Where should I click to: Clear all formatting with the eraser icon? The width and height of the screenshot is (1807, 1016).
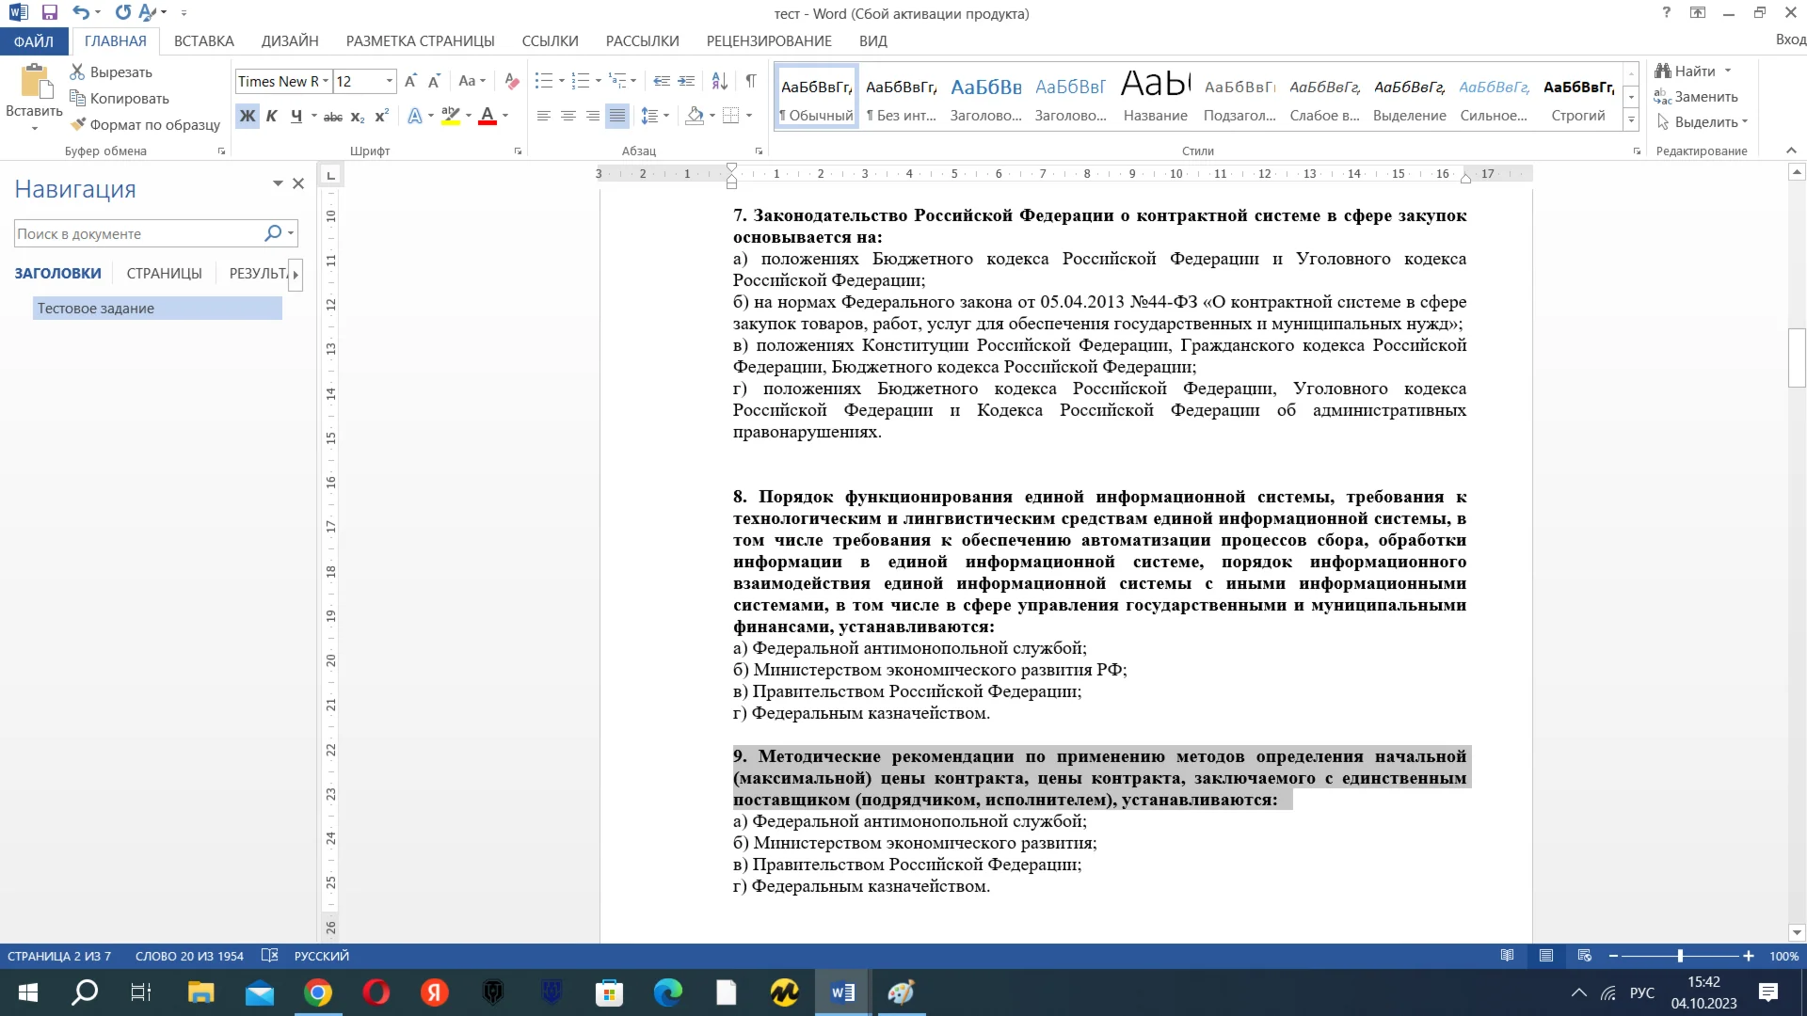(511, 82)
